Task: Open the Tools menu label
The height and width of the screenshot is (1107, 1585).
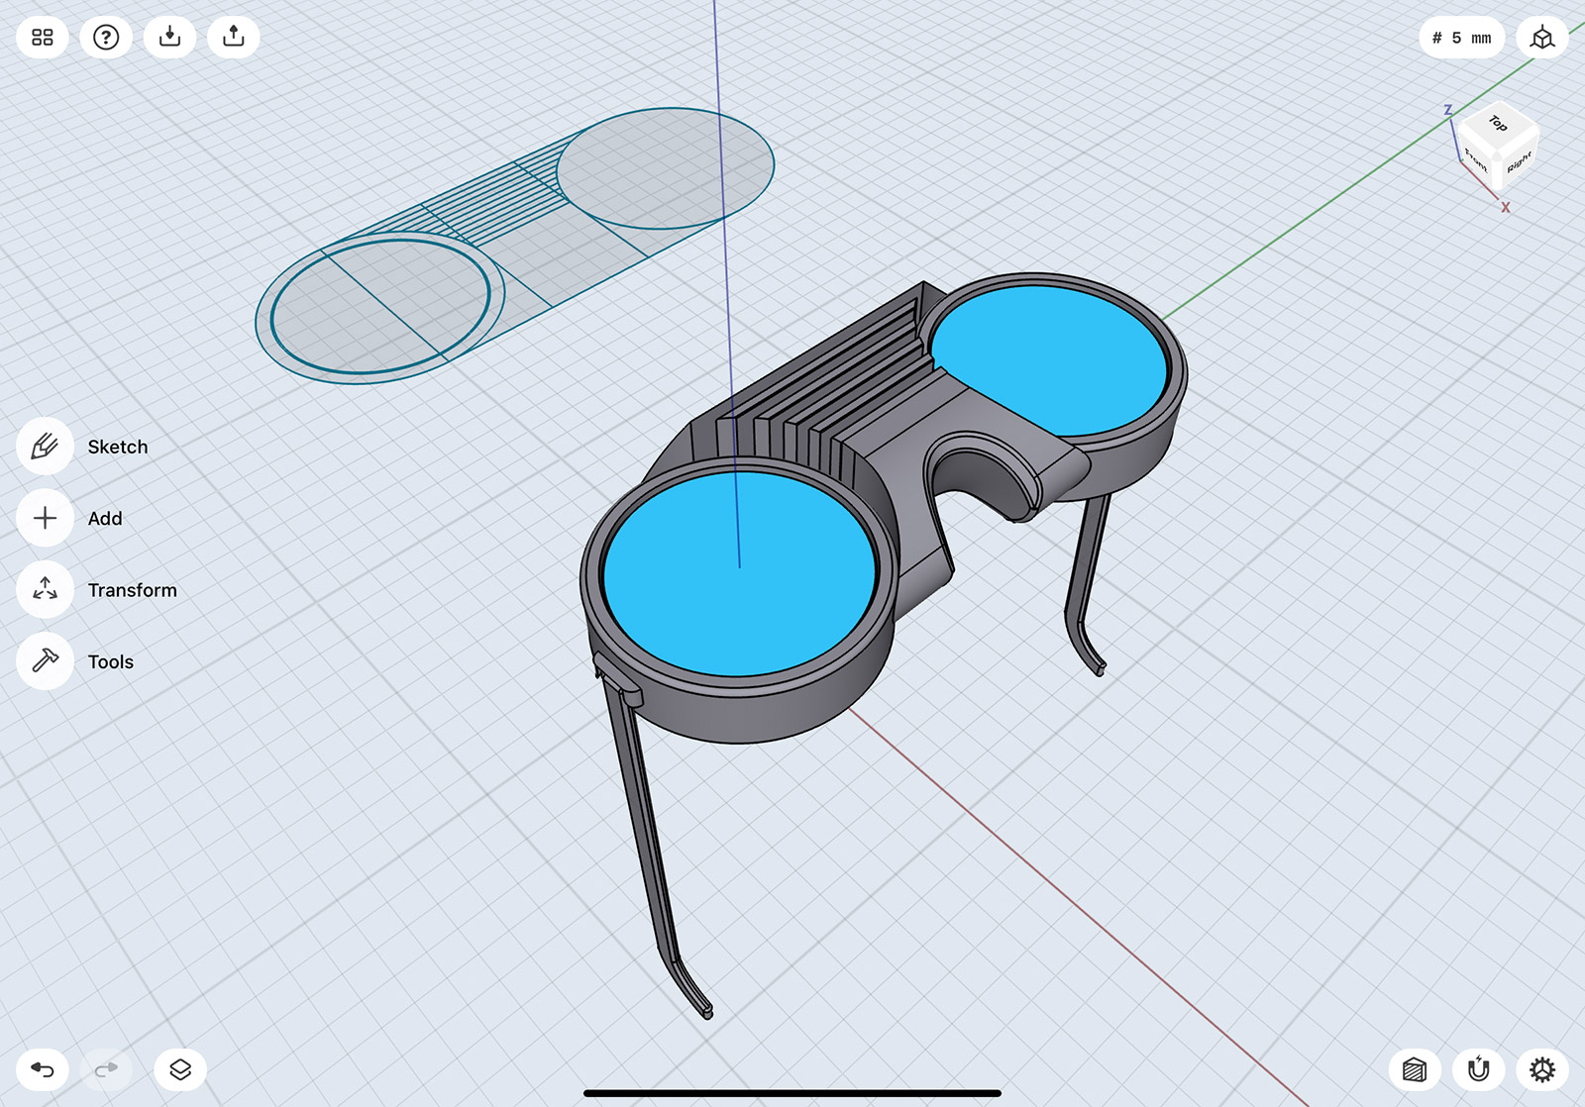Action: (111, 661)
